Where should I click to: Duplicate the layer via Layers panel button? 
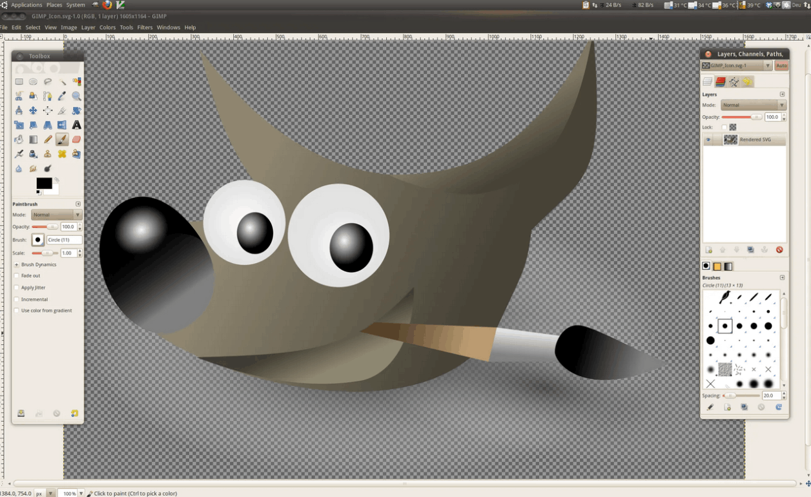pyautogui.click(x=750, y=249)
